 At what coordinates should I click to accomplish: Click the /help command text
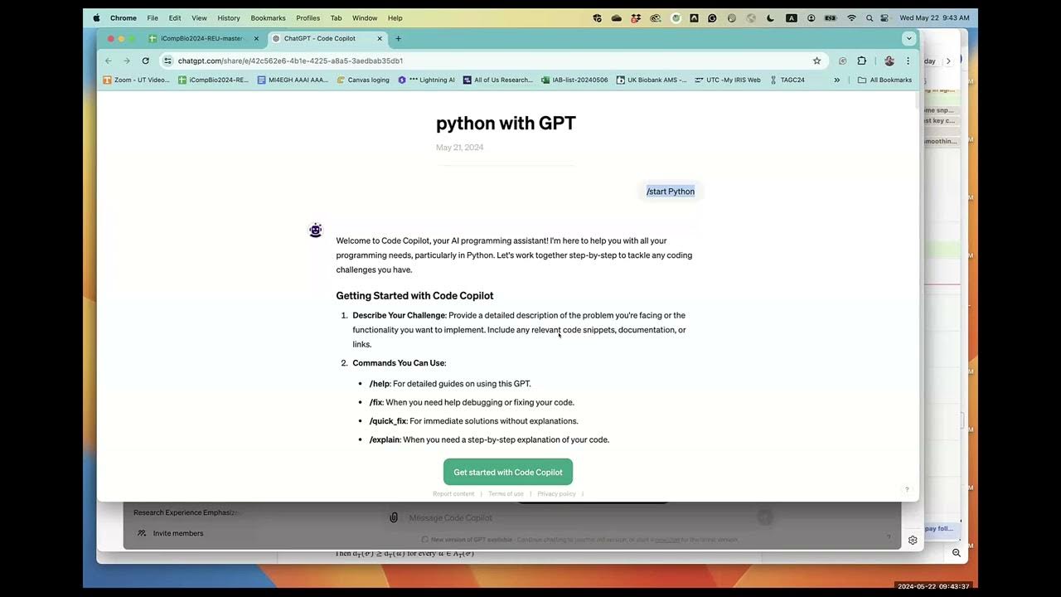click(x=379, y=384)
